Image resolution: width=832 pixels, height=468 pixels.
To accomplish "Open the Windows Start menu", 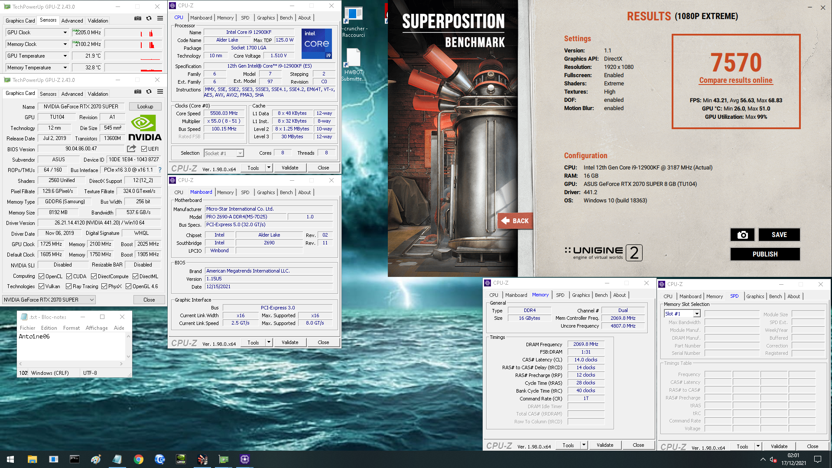I will coord(10,459).
